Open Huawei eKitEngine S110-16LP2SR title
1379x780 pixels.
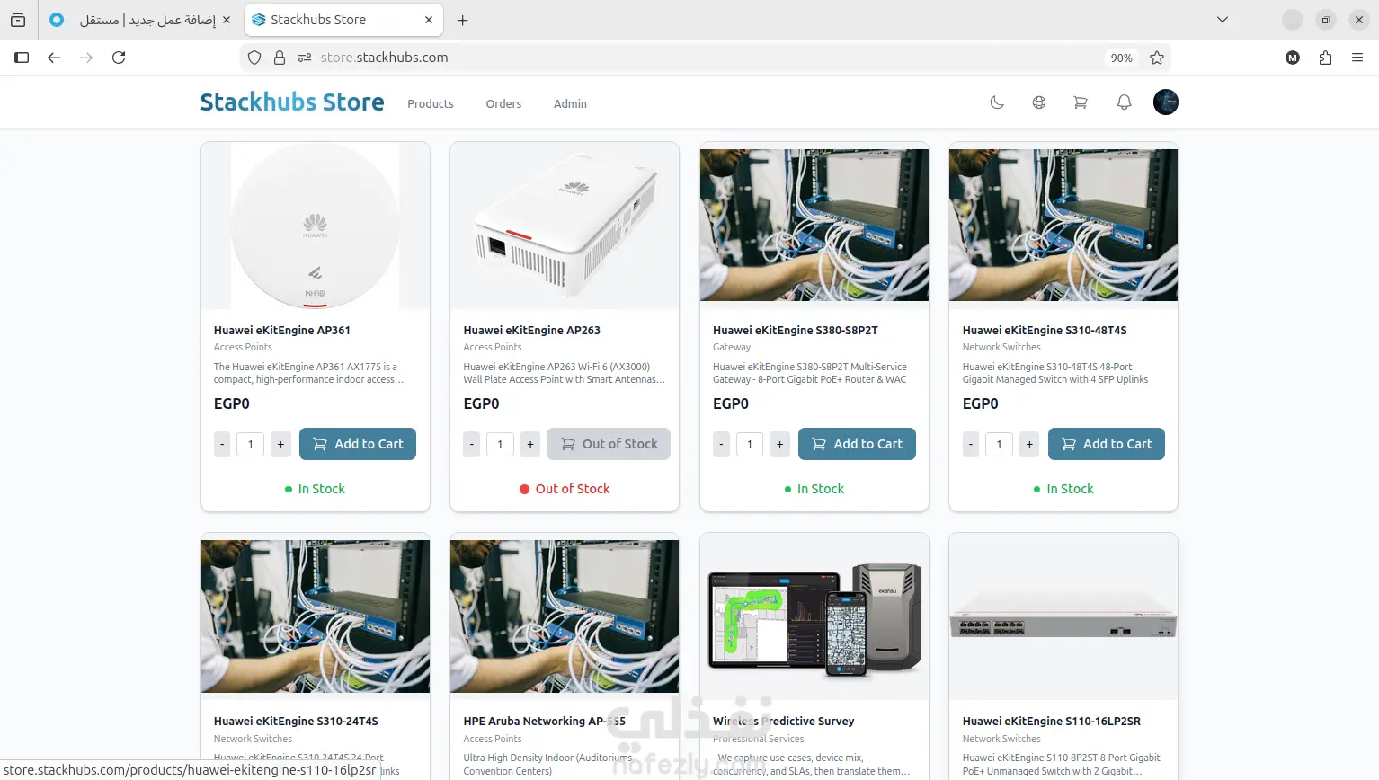coord(1052,721)
